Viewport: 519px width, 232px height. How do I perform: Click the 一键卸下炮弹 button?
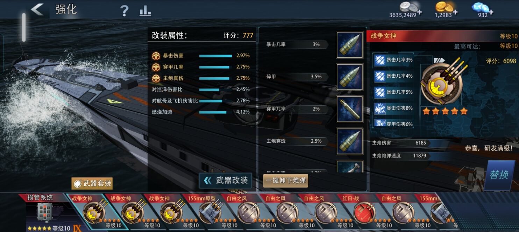[x=285, y=181]
